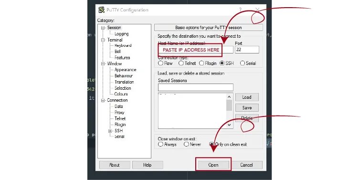Viewport: 359px width, 180px height.
Task: Delete the selected saved session
Action: (x=247, y=118)
